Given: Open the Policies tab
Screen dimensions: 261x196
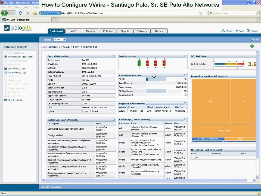Looking at the screenshot, I should [108, 31].
